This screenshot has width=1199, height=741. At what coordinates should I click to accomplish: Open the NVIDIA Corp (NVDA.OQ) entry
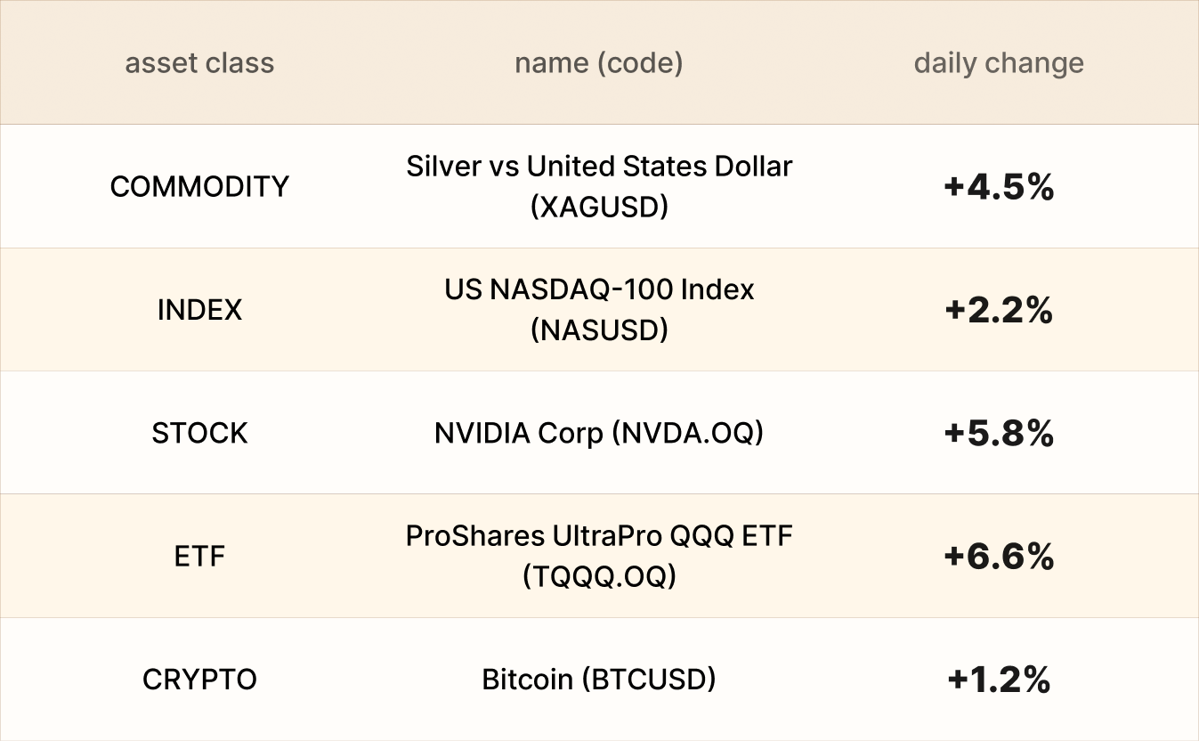coord(599,433)
